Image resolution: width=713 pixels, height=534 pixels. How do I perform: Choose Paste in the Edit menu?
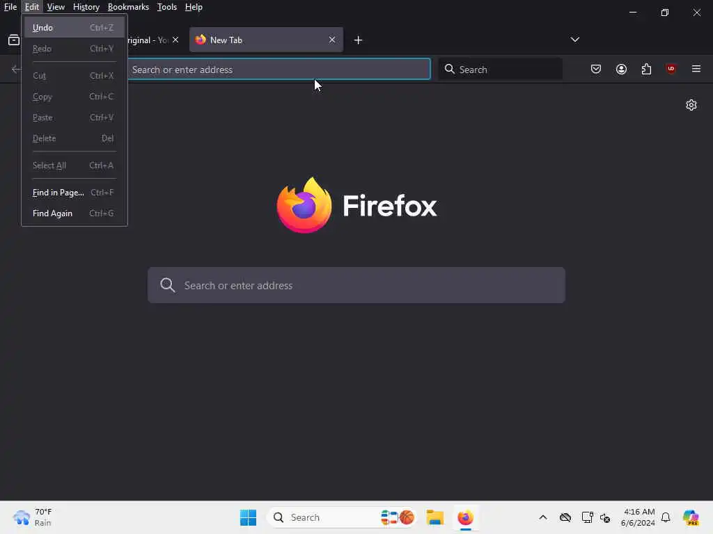(74, 118)
